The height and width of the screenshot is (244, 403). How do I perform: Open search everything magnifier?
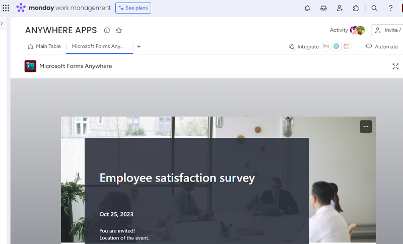tap(374, 8)
